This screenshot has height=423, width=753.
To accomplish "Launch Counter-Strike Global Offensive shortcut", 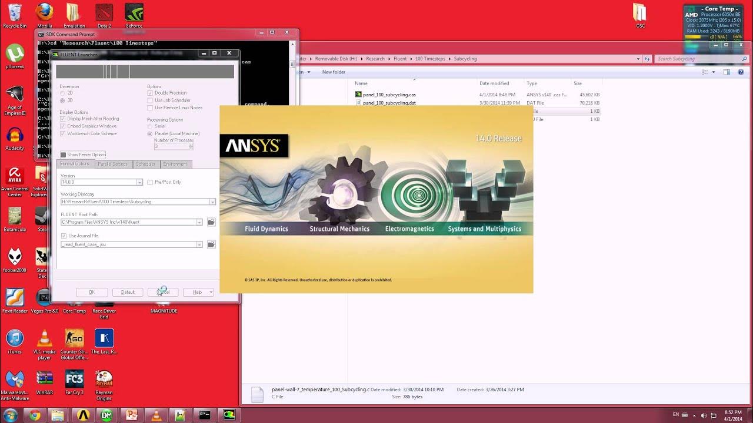I will coord(74,344).
